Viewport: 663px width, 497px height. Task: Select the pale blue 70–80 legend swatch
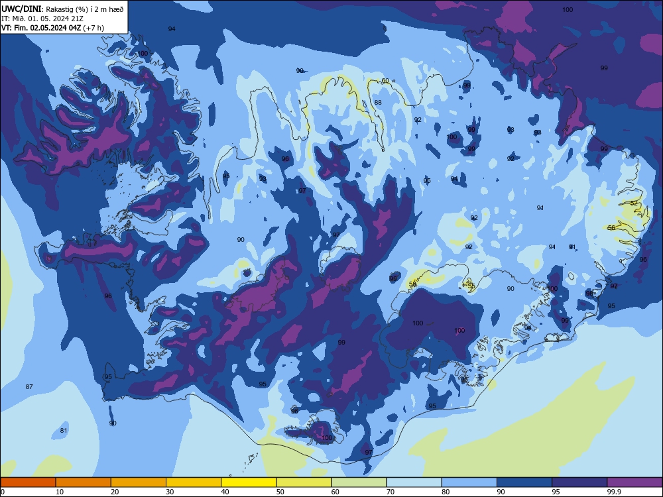tap(414, 482)
